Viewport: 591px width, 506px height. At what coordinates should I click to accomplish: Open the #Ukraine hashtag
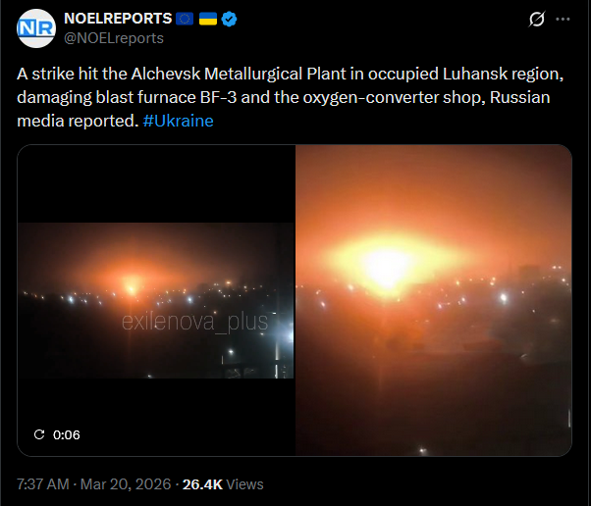coord(179,121)
